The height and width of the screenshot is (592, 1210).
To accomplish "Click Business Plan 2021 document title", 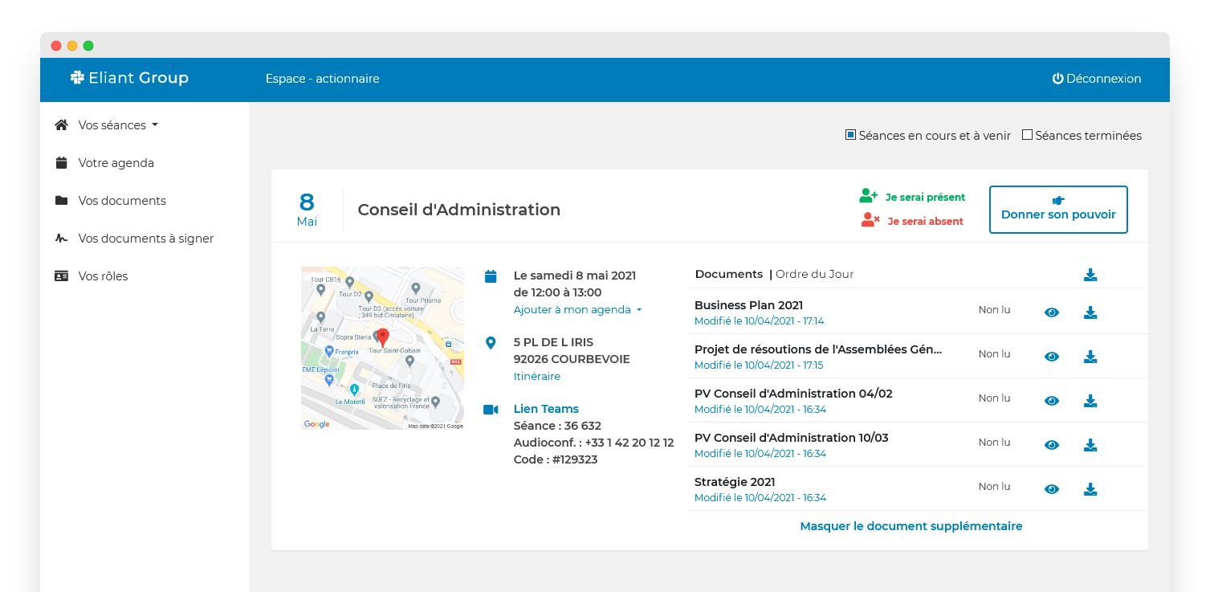I will pos(748,305).
